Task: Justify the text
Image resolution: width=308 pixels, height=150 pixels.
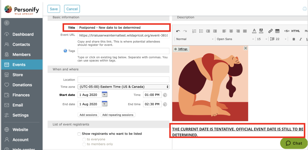Action: pos(245,31)
